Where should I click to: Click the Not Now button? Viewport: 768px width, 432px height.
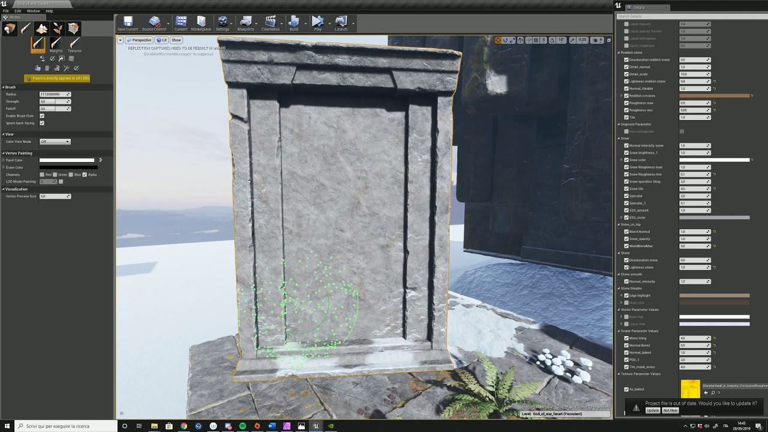click(x=670, y=410)
